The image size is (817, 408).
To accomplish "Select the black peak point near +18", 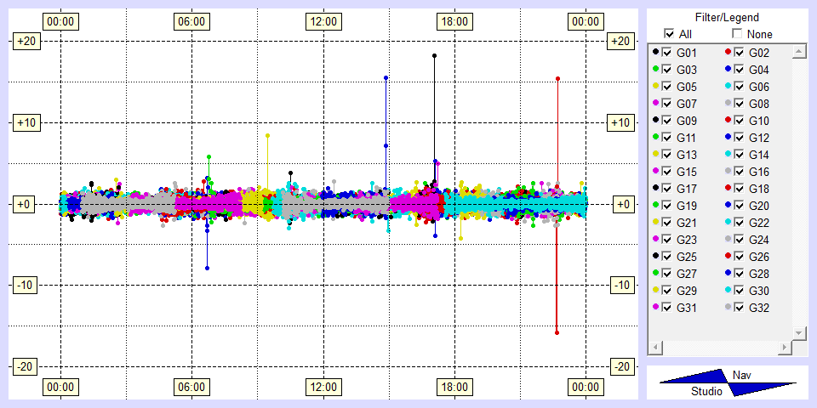I will point(434,56).
